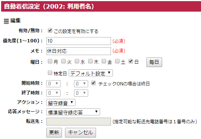The height and width of the screenshot is (139, 201).
Task: Check the 水 (Wednesday) checkbox
Action: click(x=77, y=61)
